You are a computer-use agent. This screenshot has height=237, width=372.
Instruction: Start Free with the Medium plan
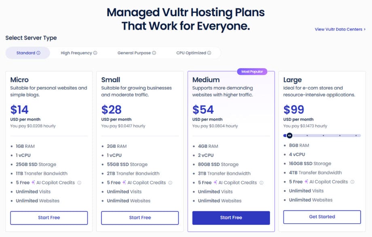(230, 217)
